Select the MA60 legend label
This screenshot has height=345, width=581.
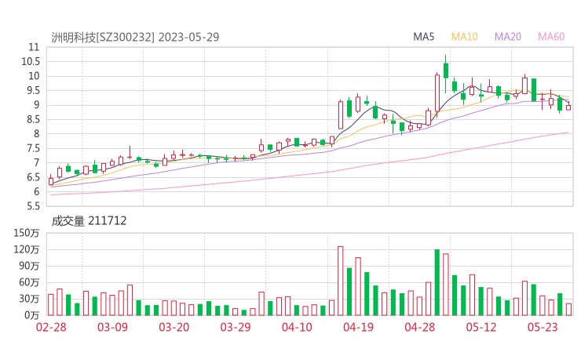click(x=551, y=37)
